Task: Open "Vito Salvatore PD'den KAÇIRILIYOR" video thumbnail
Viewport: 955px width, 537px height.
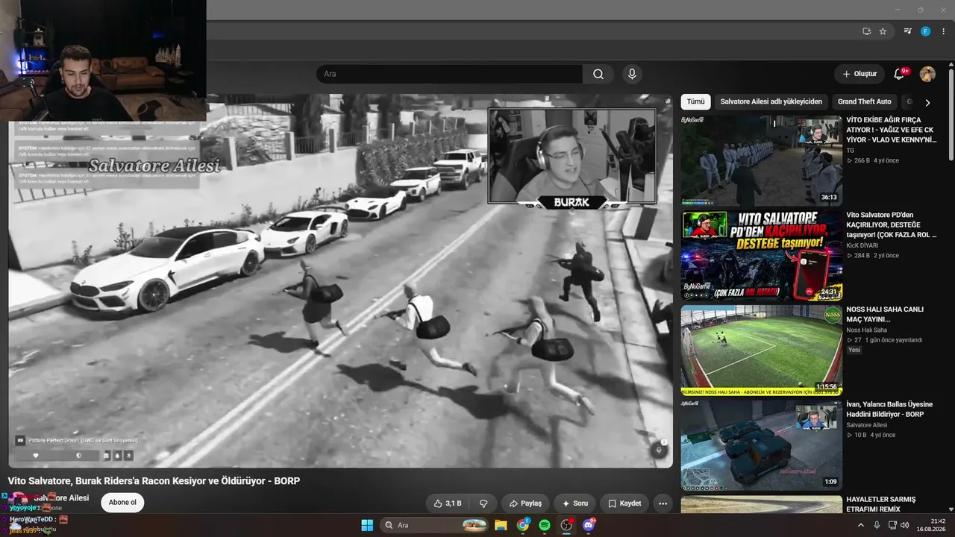Action: tap(761, 255)
